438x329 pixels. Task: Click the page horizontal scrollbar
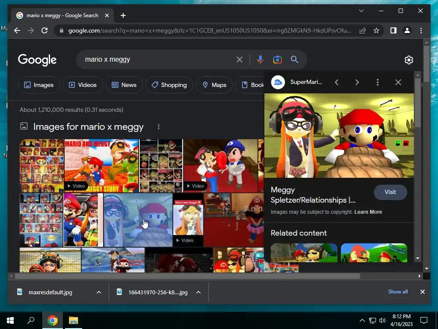pos(187,276)
